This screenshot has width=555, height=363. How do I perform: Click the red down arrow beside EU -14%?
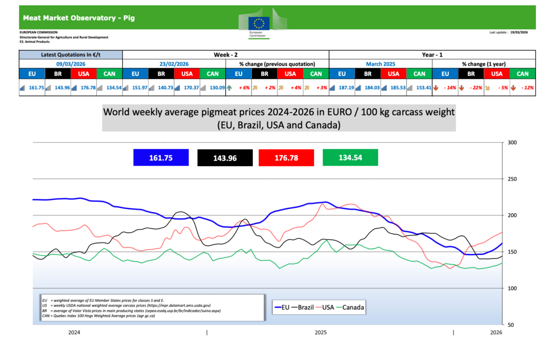click(435, 88)
